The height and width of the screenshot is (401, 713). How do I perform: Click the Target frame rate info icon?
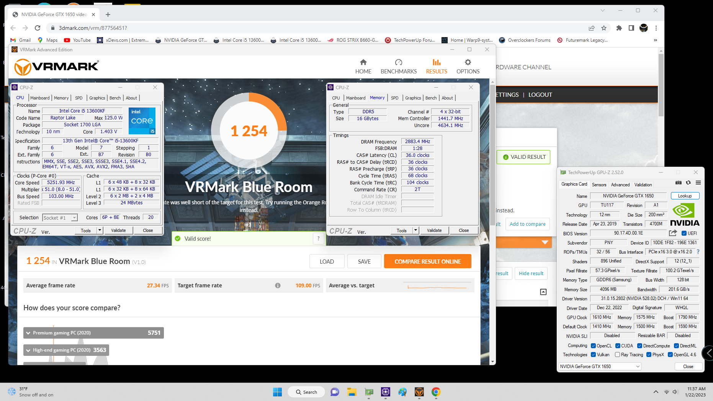pyautogui.click(x=278, y=285)
